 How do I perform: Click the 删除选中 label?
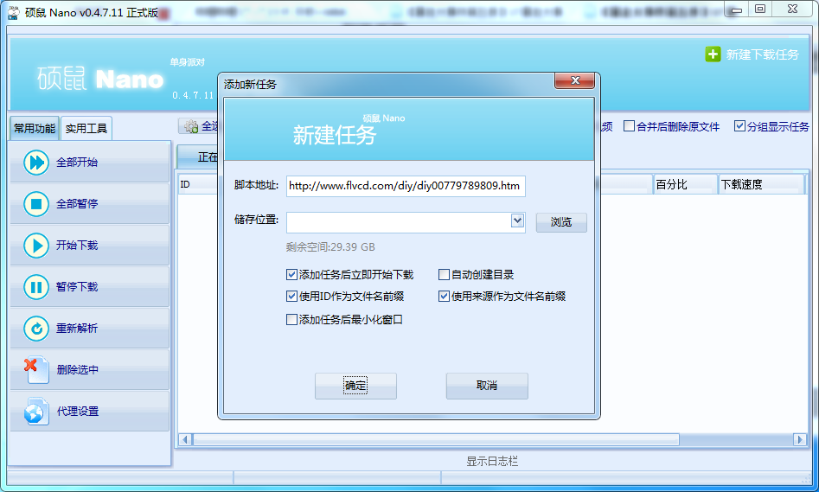(77, 370)
